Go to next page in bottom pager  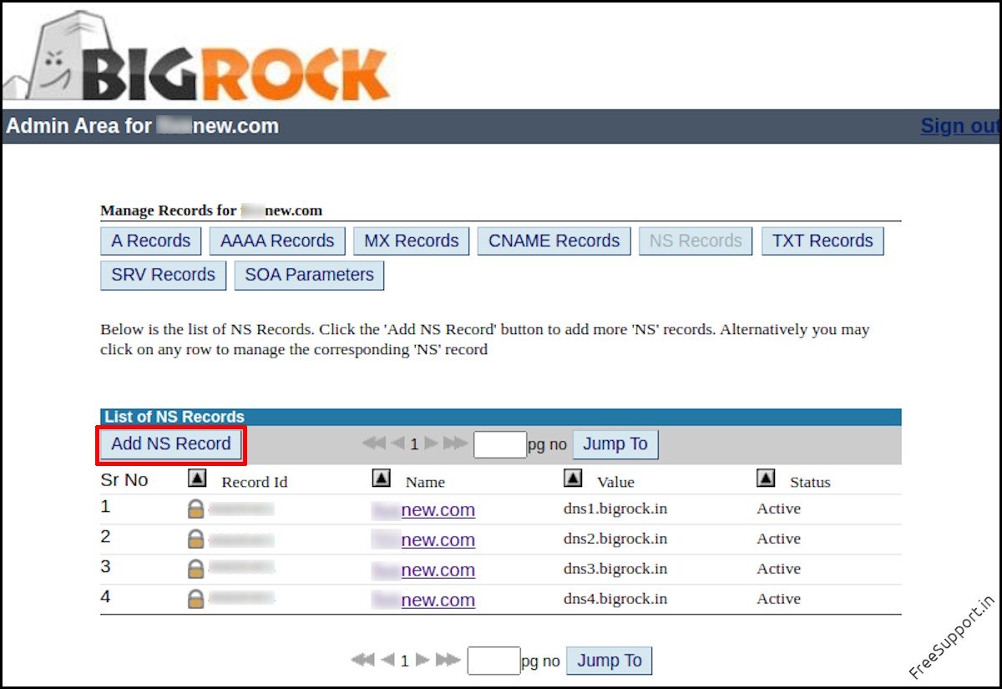(x=423, y=660)
